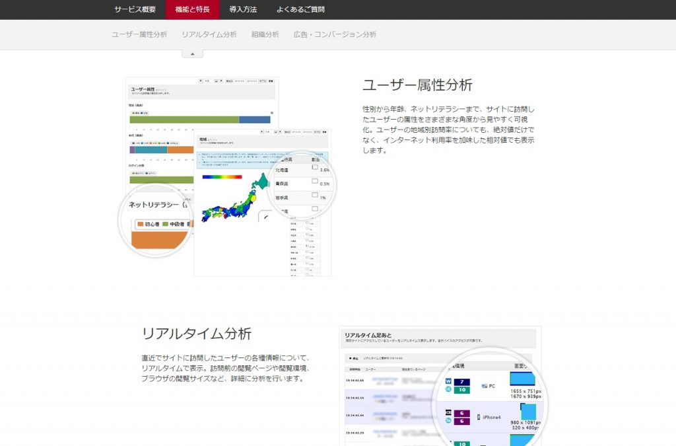Click the blue screen-size preview for the PC visitor
The width and height of the screenshot is (676, 446).
[522, 379]
